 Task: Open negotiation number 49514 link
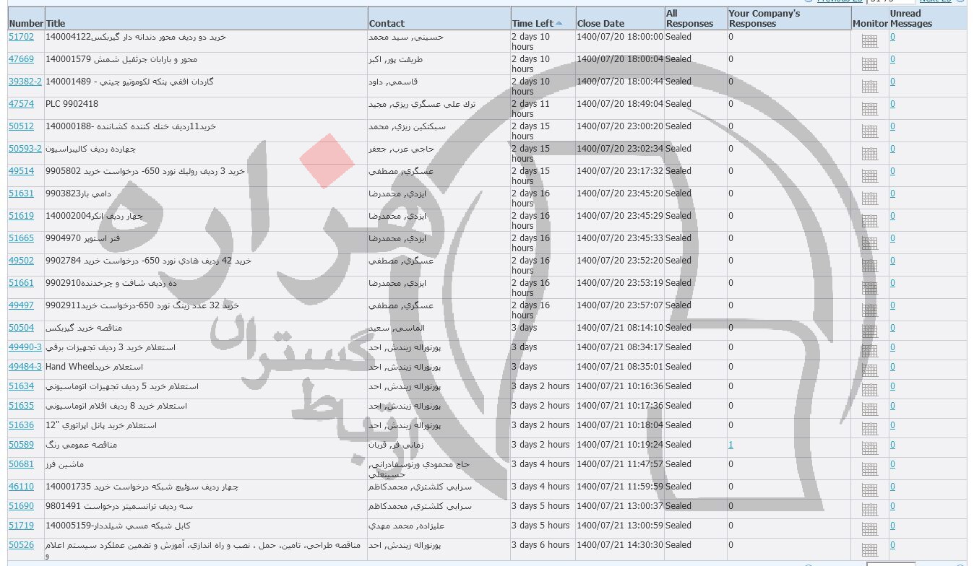point(21,171)
